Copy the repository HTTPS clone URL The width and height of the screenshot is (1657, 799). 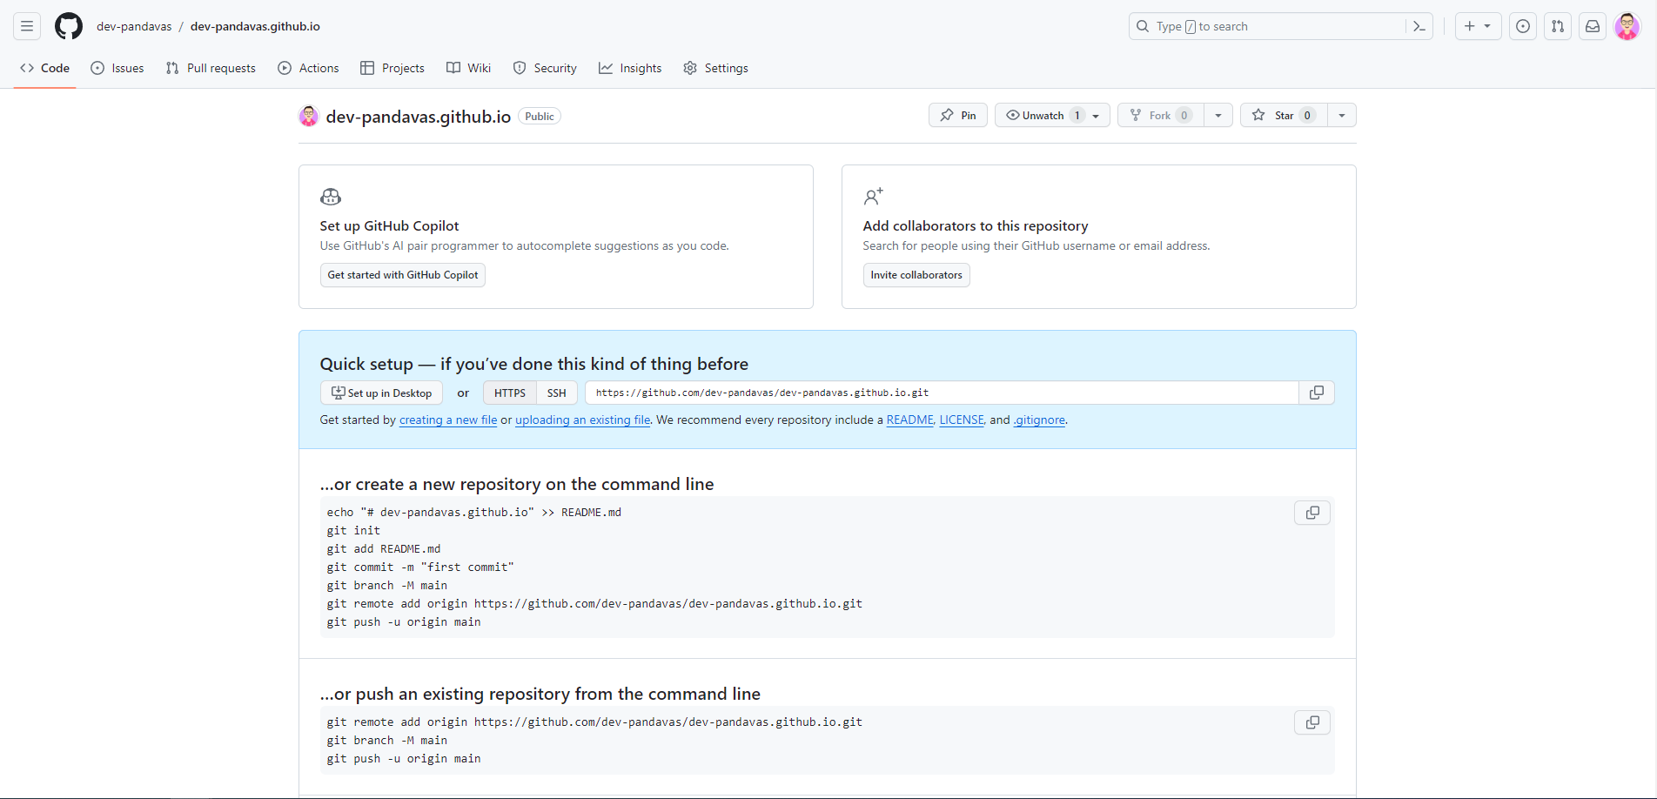coord(1316,393)
